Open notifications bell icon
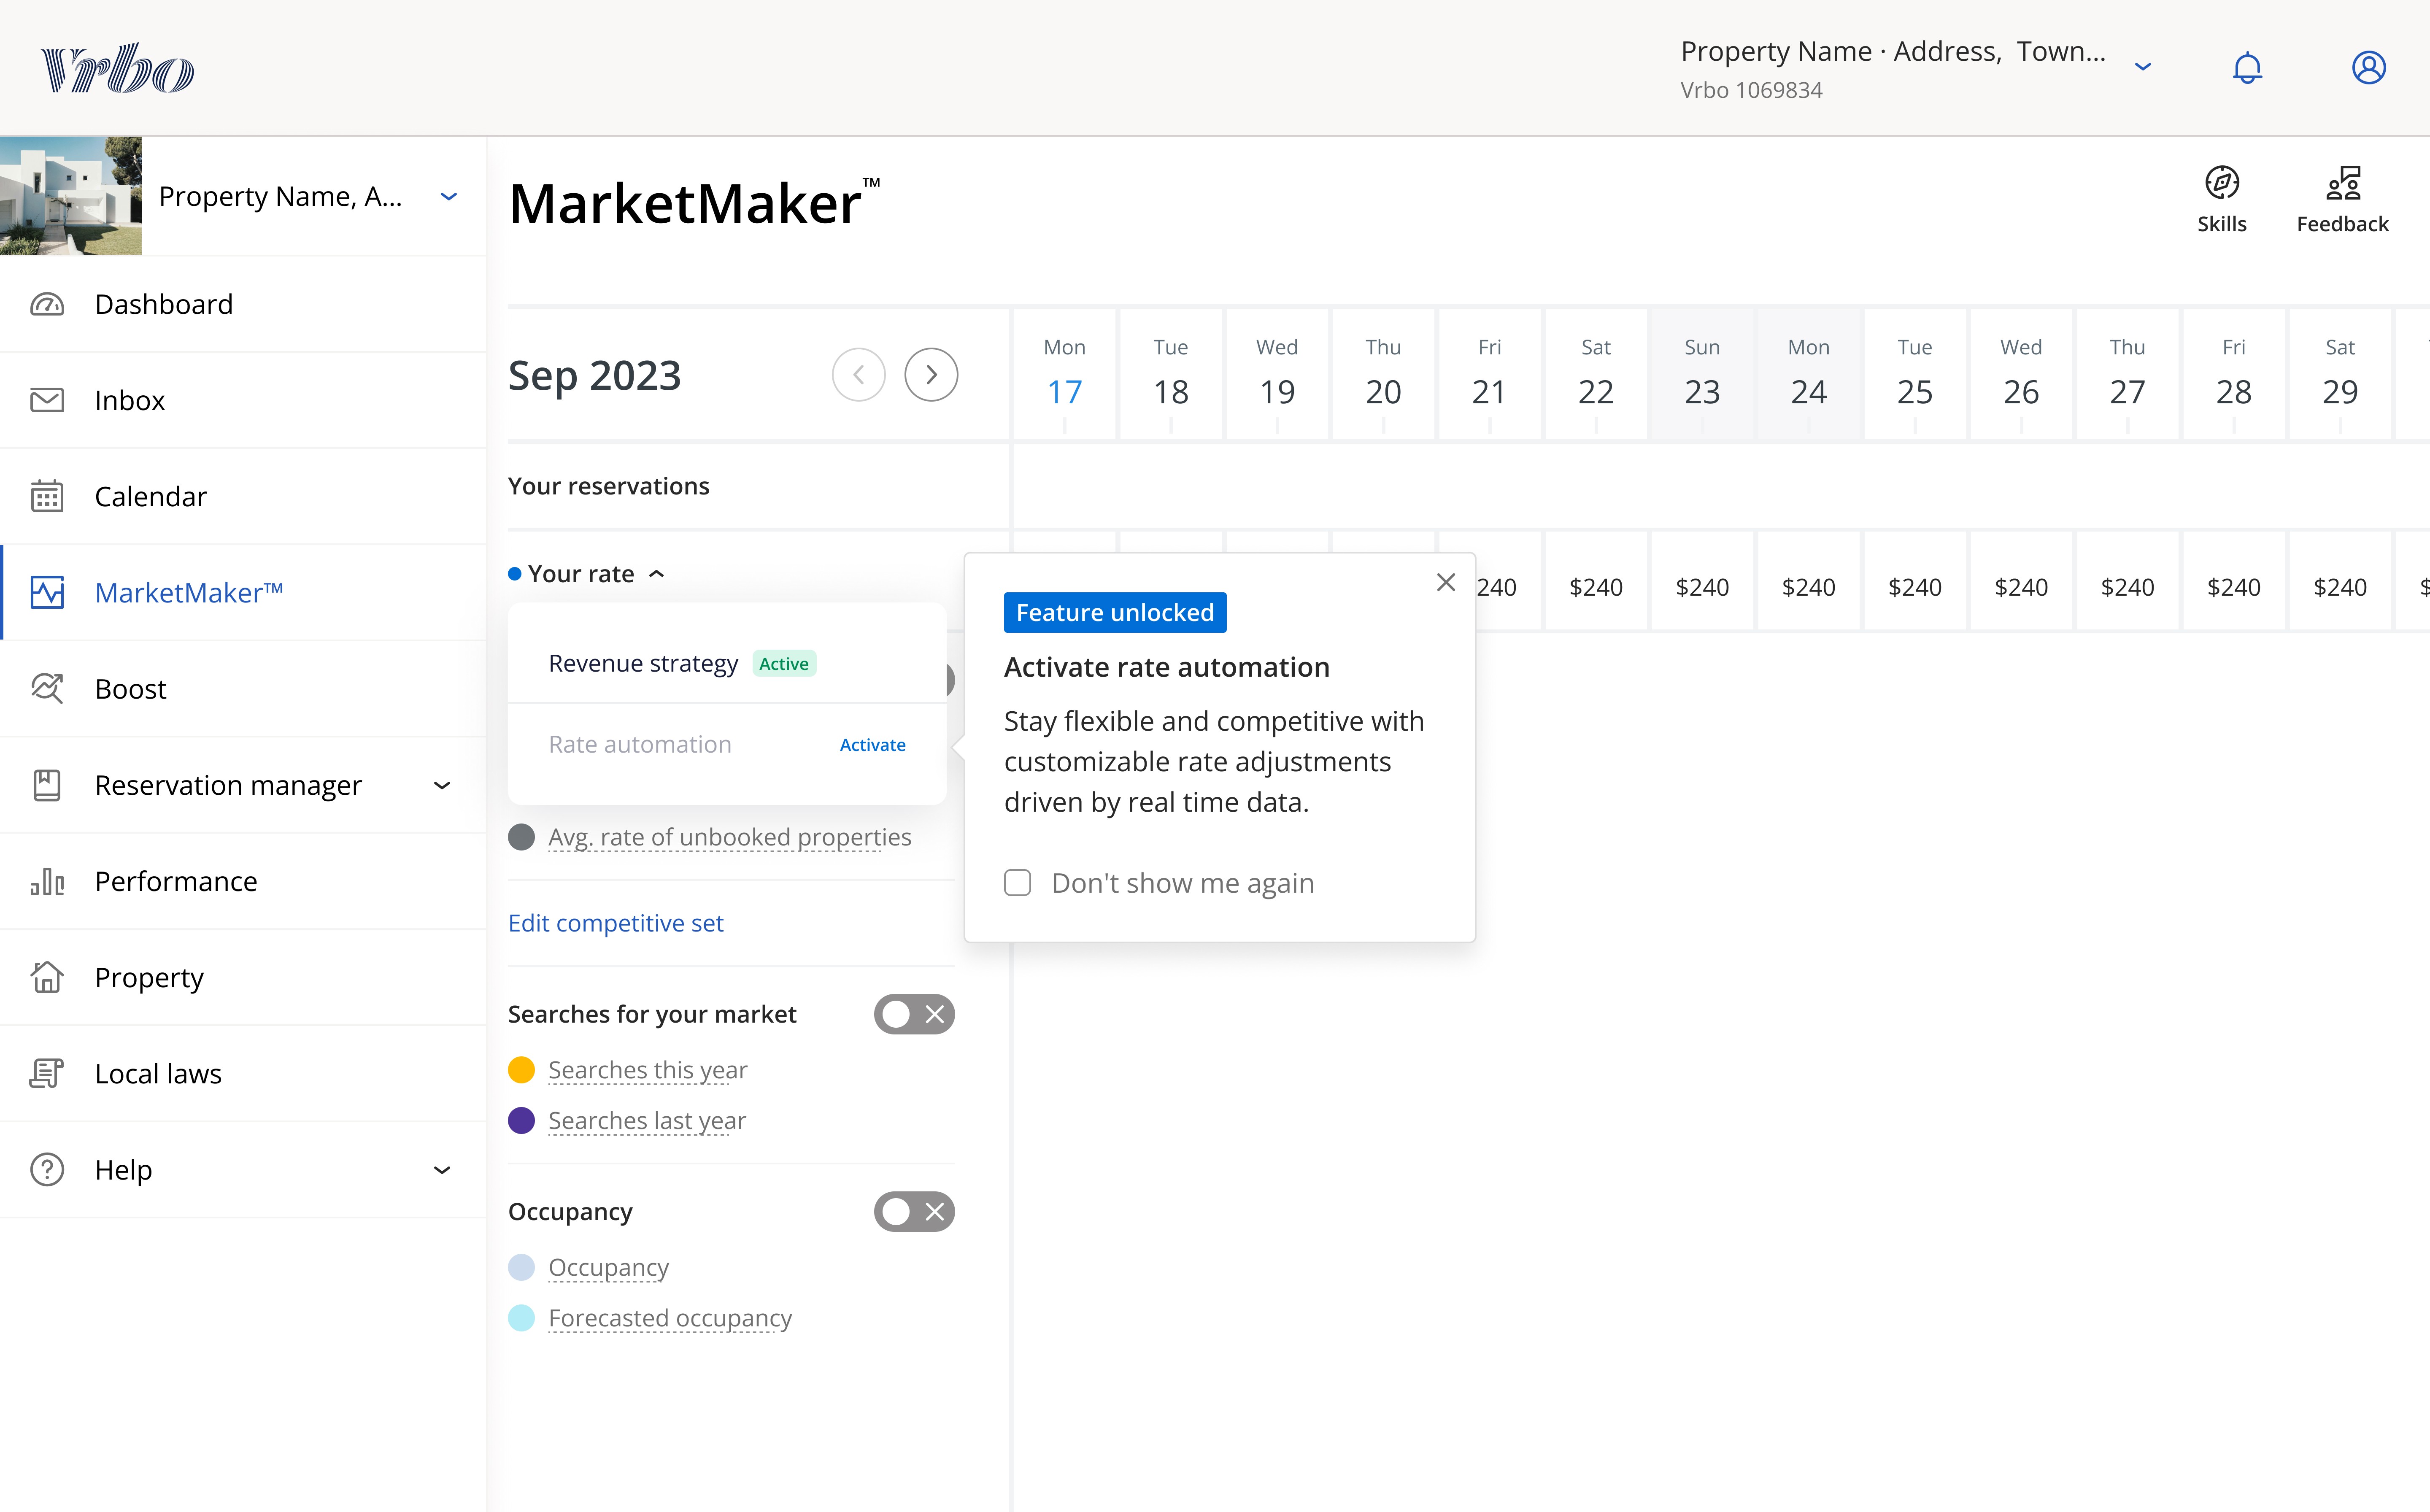Screen dimensions: 2430x1512 coord(2247,68)
